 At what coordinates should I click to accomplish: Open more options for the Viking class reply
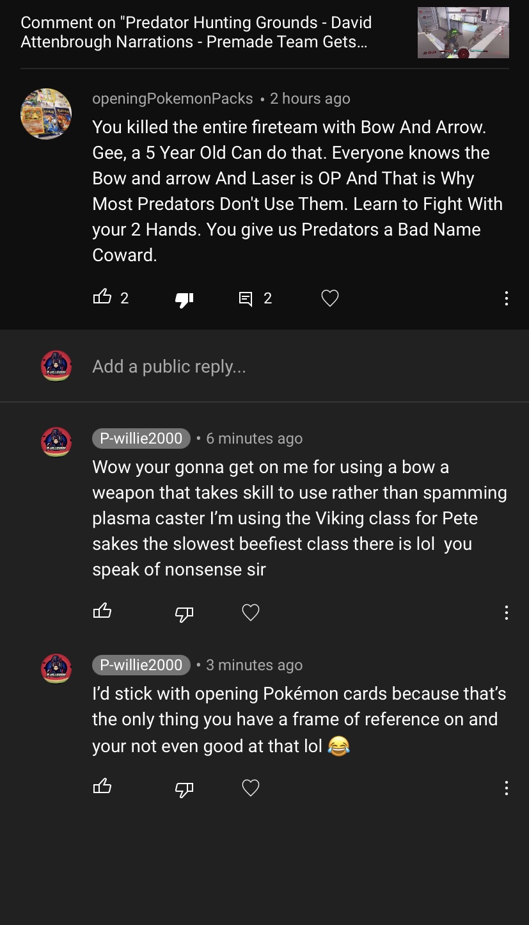506,613
